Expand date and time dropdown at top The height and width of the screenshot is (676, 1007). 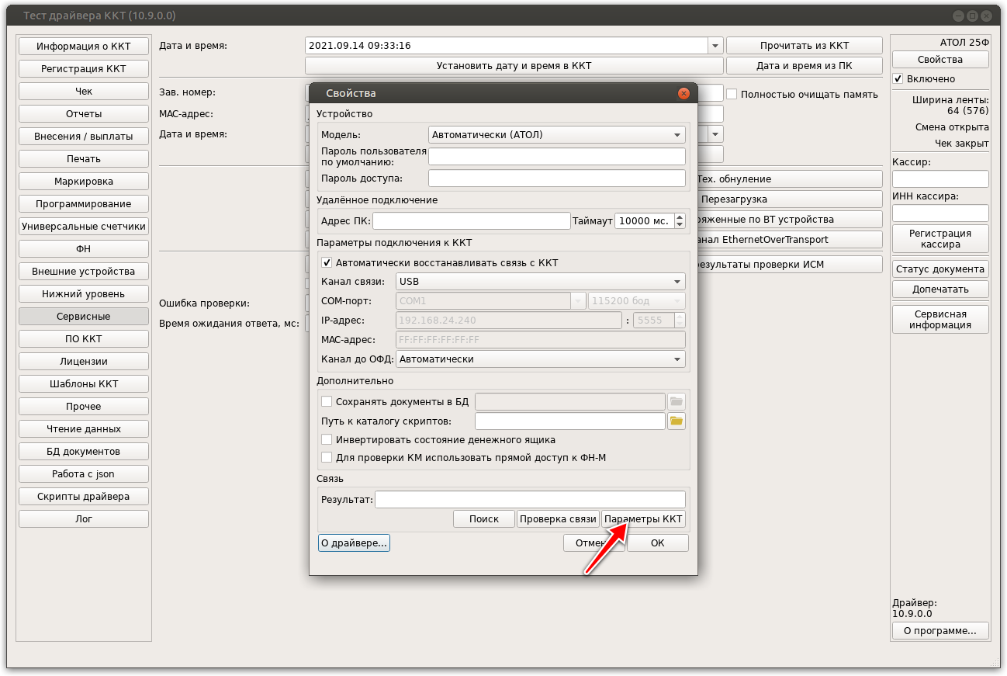[x=715, y=46]
